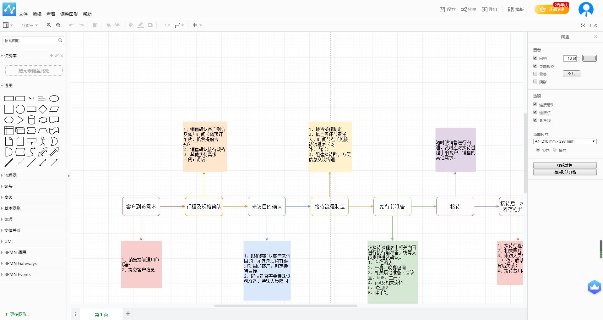
Task: Toggle the 连接箭头 checkbox
Action: (535, 104)
